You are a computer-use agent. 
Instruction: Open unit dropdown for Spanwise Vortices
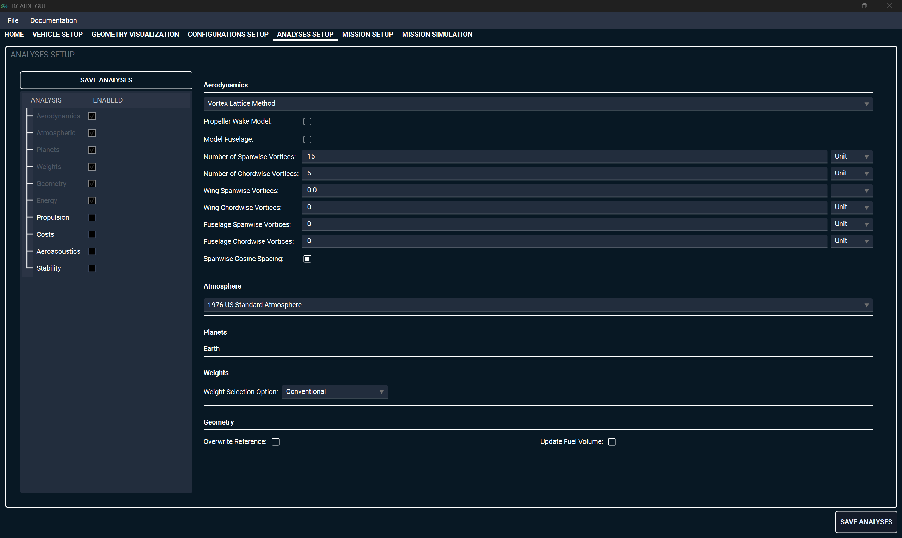point(852,157)
